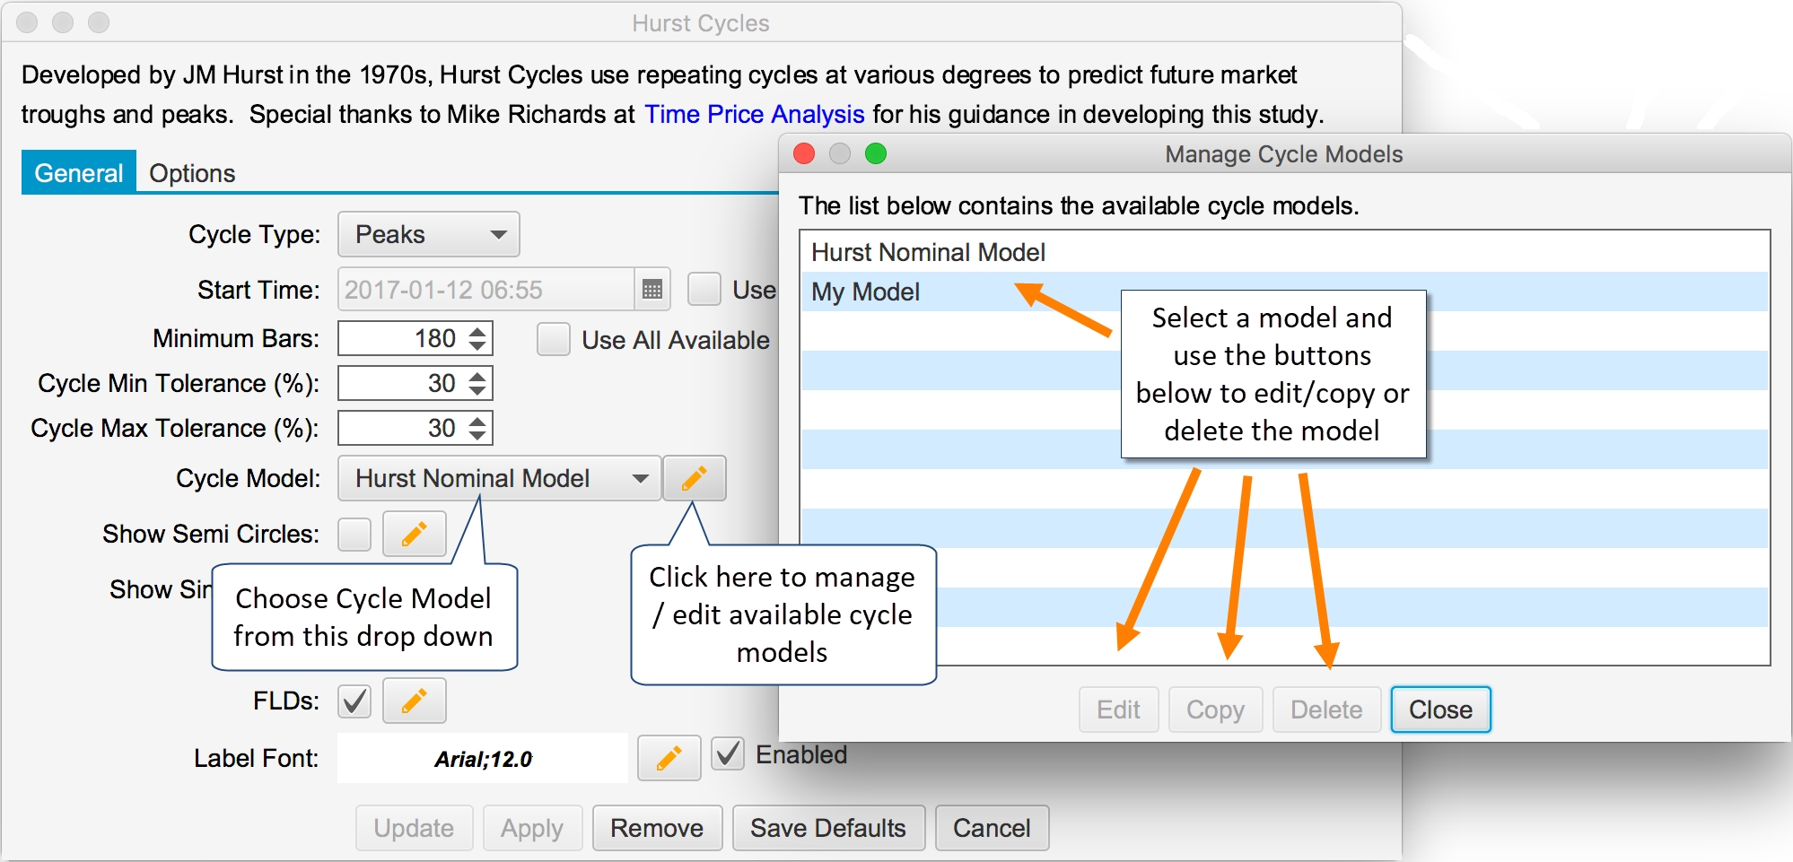Viewport: 1793px width, 862px height.
Task: Click red close button of Manage Cycle Models
Action: pos(804,153)
